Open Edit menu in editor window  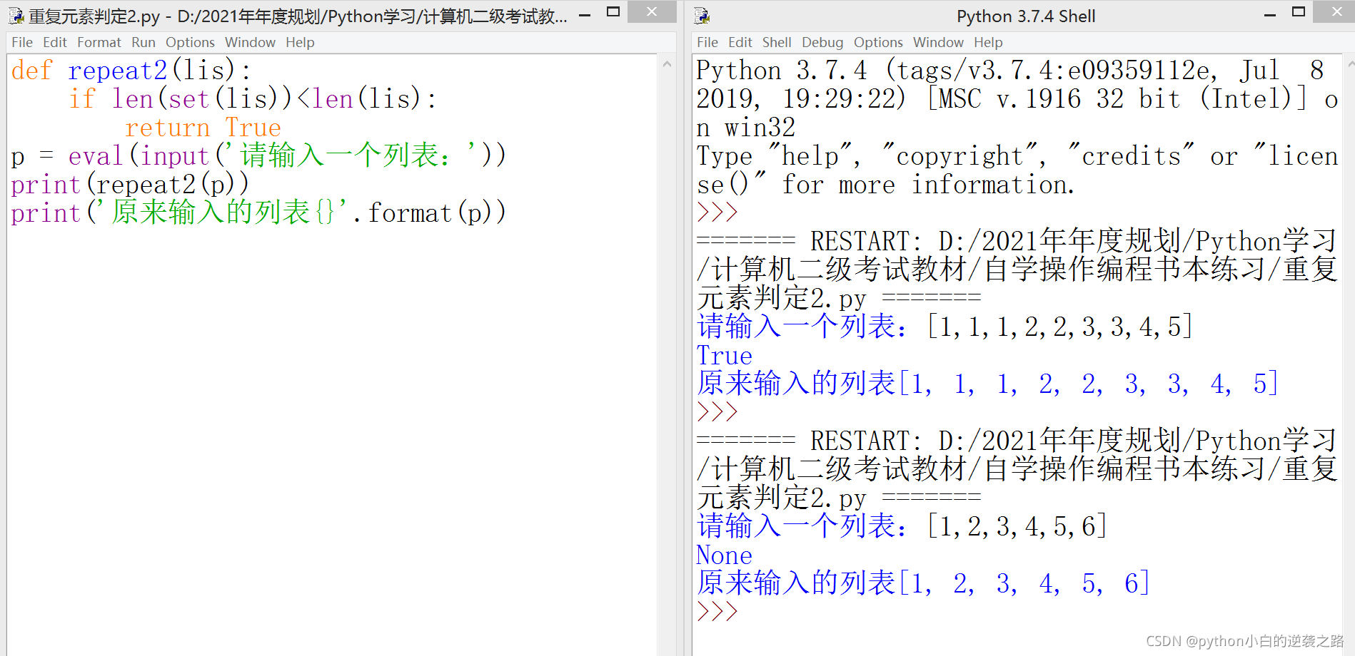click(55, 42)
